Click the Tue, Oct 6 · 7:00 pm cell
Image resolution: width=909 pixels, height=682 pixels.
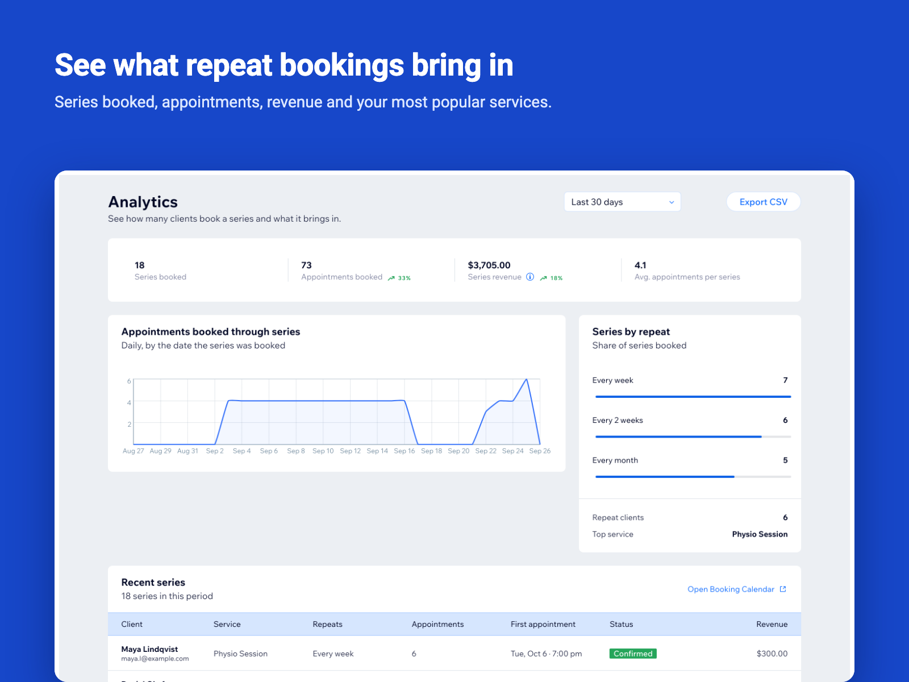tap(547, 654)
